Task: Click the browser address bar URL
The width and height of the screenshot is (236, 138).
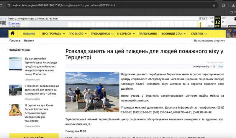Action: pos(64,5)
